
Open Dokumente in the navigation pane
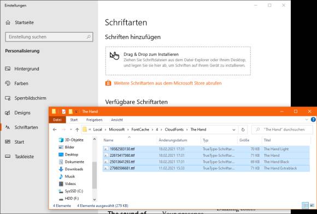coord(72,162)
